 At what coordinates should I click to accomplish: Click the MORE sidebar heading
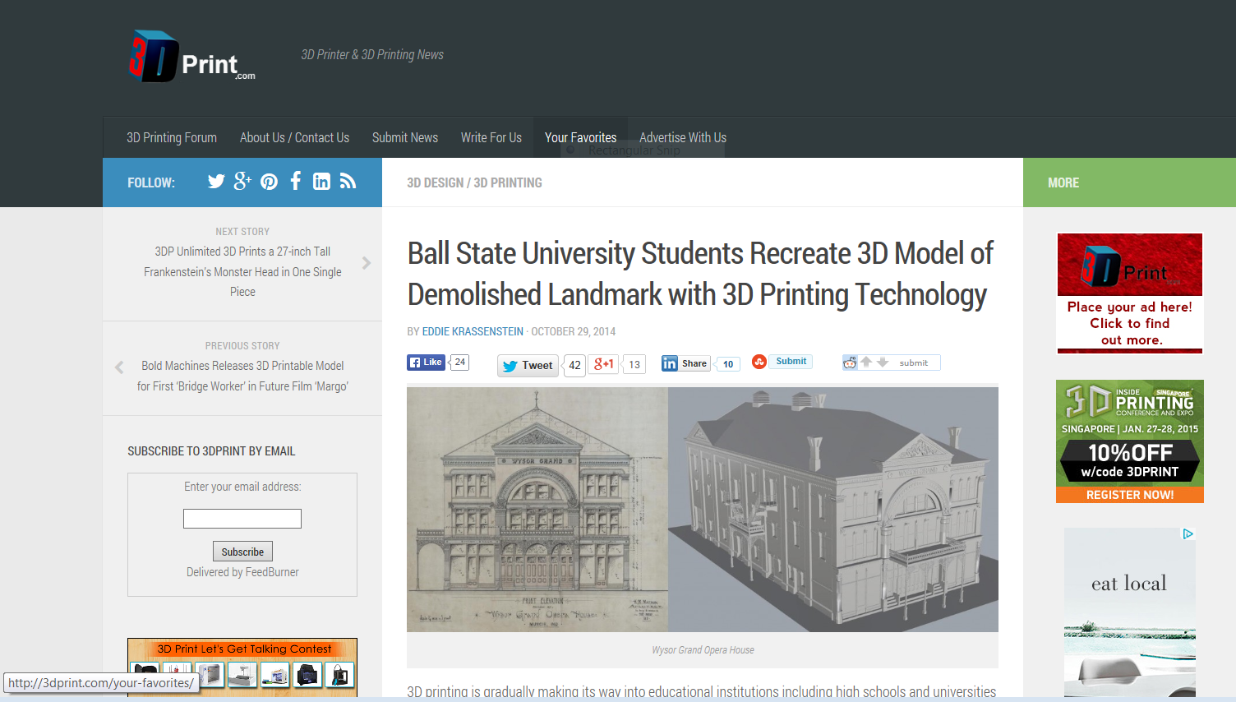click(x=1063, y=182)
